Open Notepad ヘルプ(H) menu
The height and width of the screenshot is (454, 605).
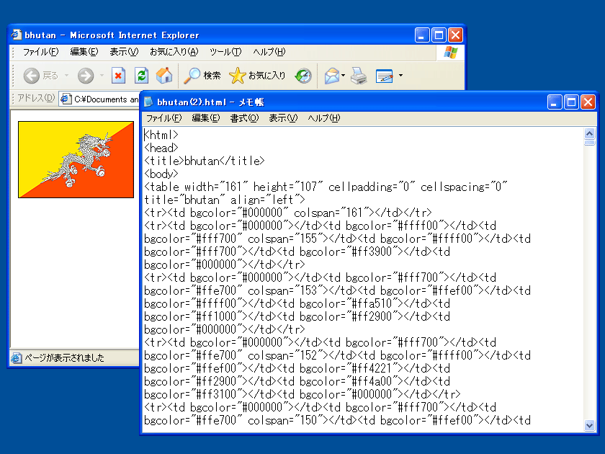324,118
